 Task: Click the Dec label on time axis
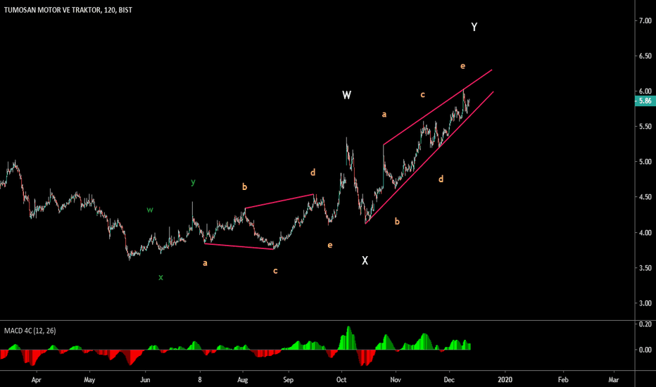[x=449, y=380]
